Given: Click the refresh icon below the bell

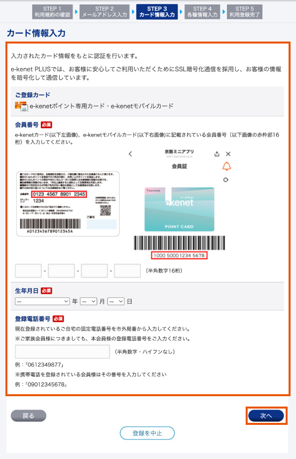Looking at the screenshot, I should point(225,180).
